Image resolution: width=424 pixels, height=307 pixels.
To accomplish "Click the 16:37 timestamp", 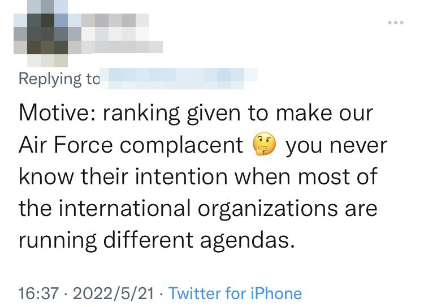I will [x=38, y=293].
